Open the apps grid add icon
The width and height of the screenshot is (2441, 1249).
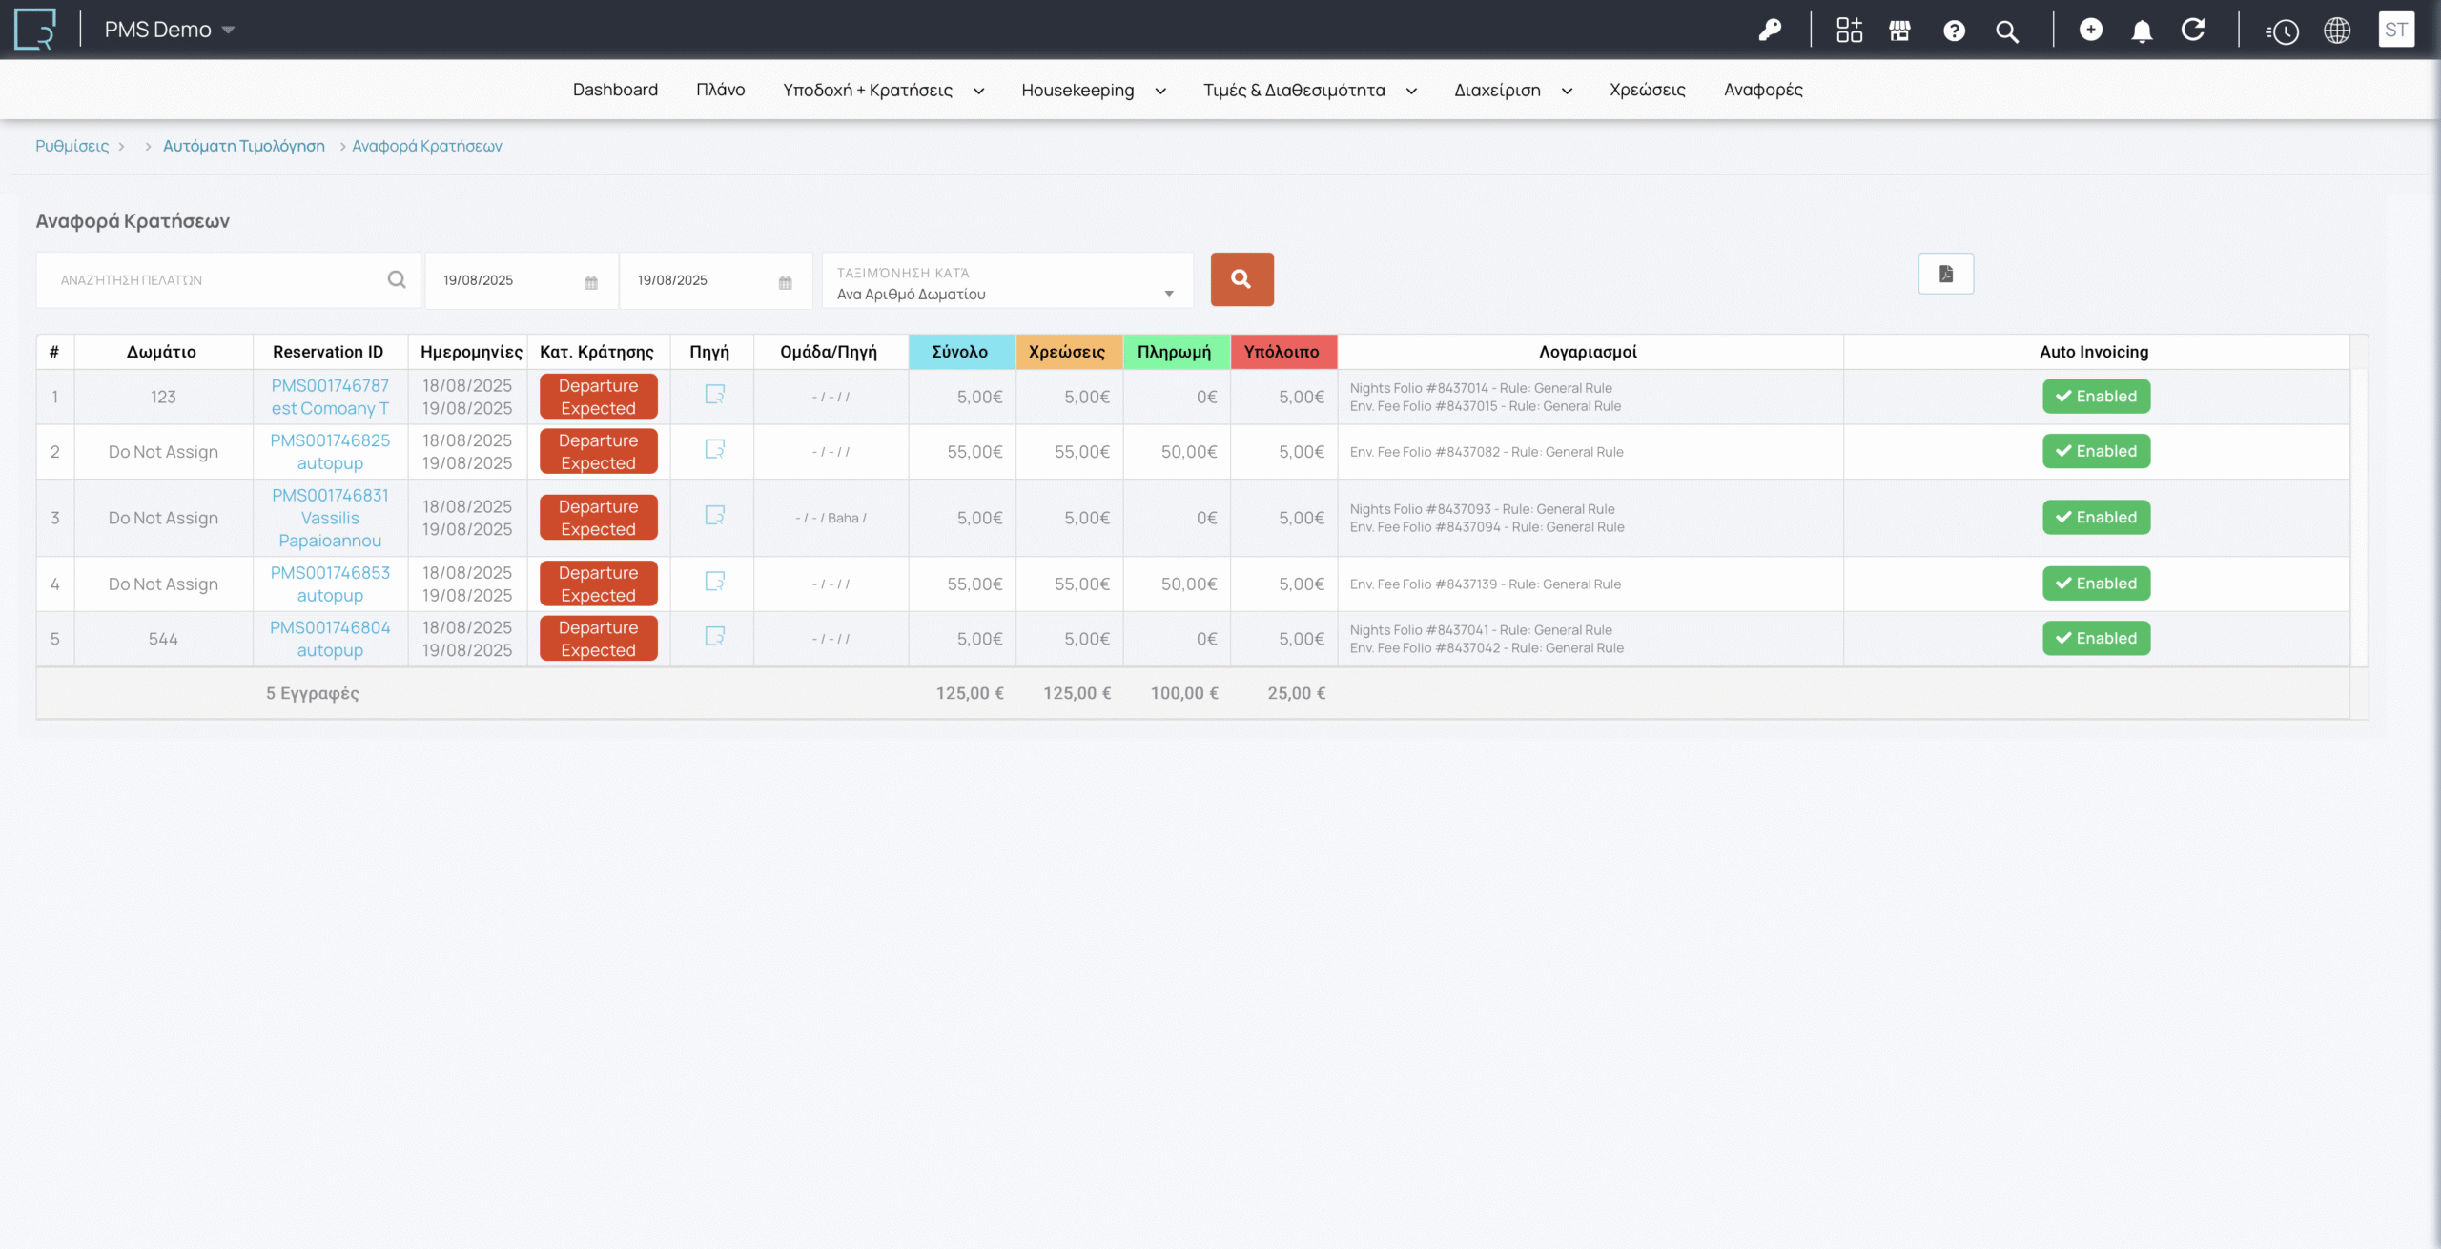tap(1849, 31)
